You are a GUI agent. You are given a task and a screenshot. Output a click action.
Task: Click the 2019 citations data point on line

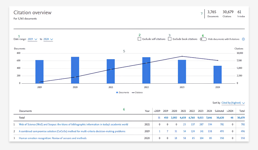[x=40, y=82]
